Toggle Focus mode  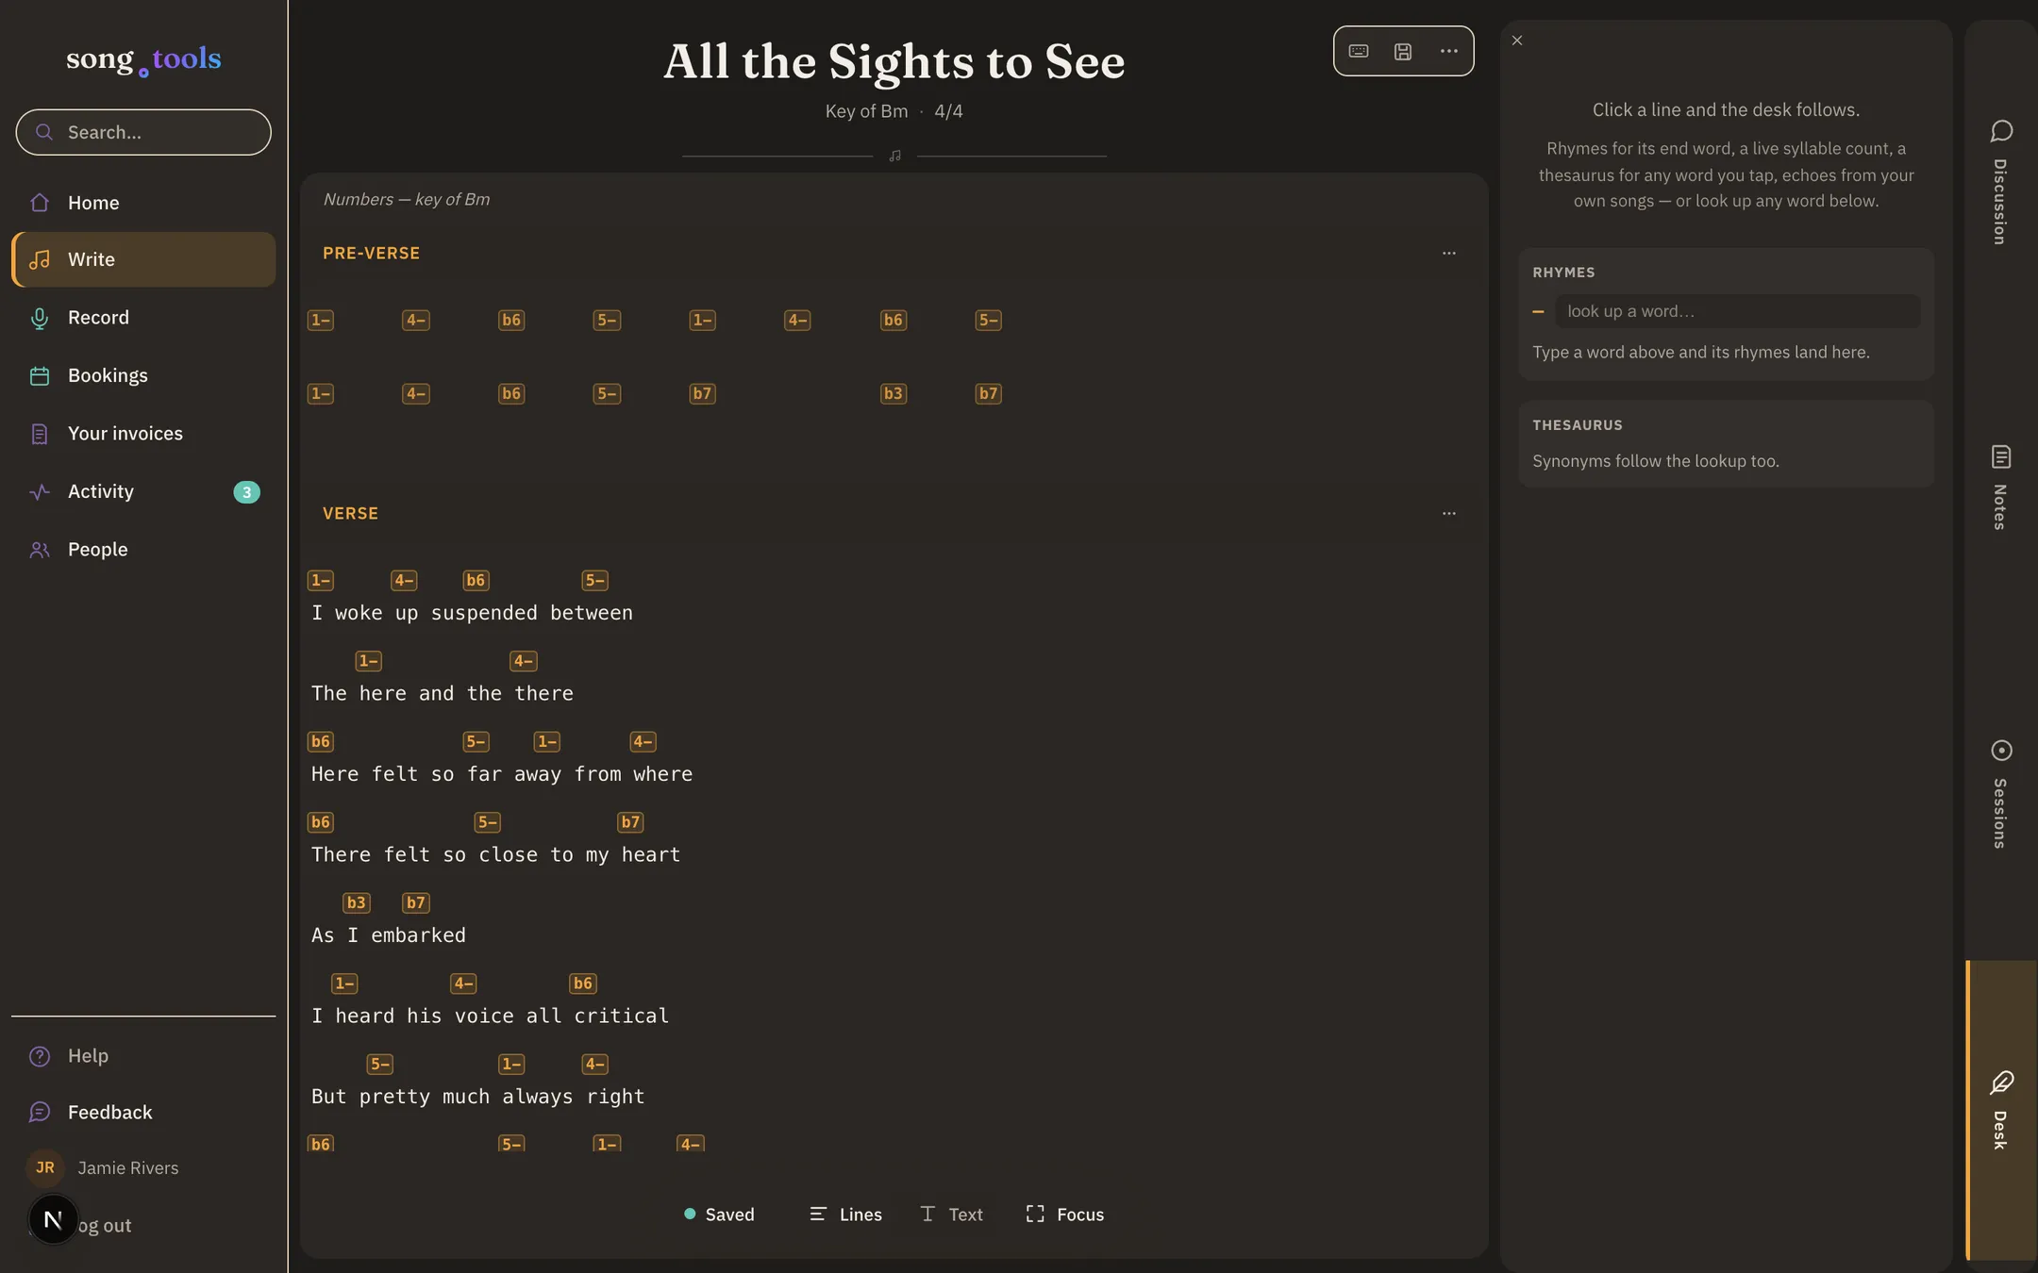tap(1064, 1215)
